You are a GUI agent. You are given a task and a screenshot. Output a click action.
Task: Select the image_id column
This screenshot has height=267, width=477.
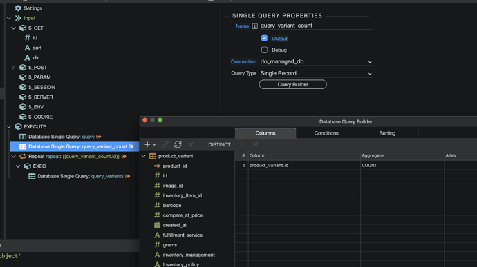[173, 186]
